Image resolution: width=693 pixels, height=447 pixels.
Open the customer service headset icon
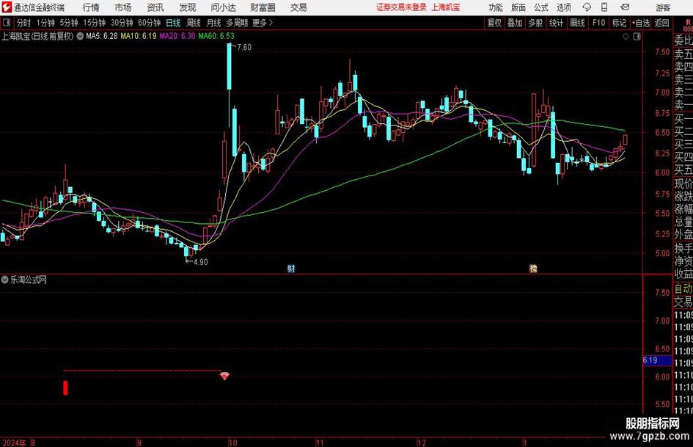(587, 7)
